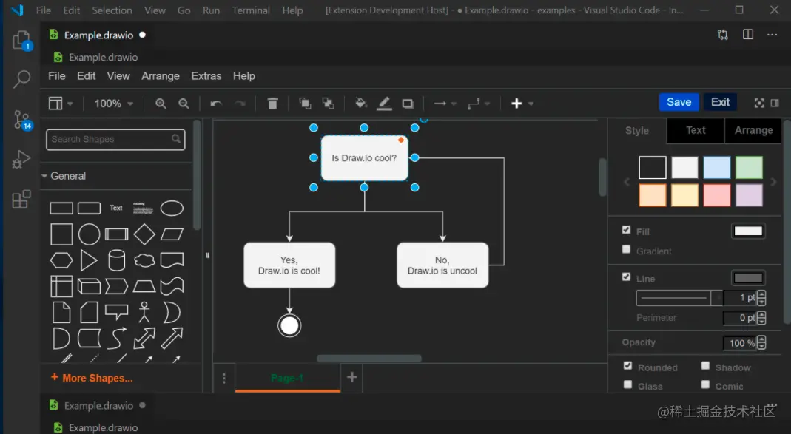Open the 100% zoom dropdown
The width and height of the screenshot is (791, 434).
[x=114, y=104]
